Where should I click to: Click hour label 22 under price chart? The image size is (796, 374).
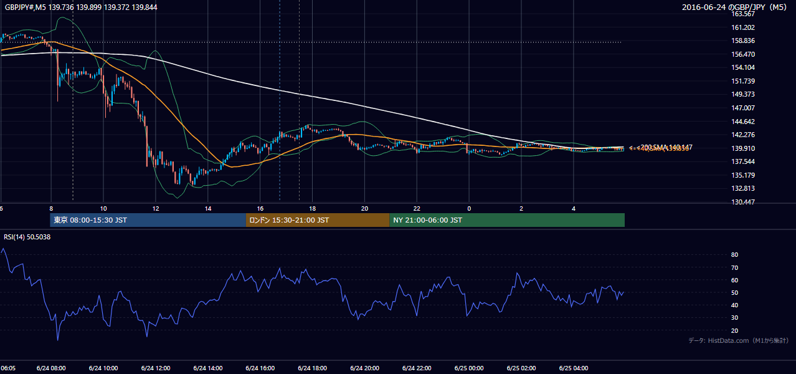(417, 208)
